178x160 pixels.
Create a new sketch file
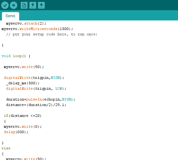point(24,5)
